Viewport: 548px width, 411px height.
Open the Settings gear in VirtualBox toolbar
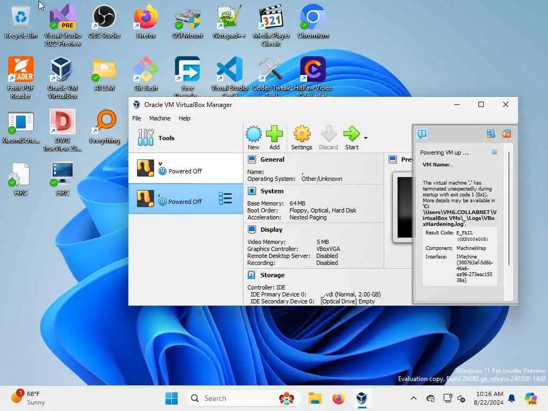pyautogui.click(x=302, y=138)
